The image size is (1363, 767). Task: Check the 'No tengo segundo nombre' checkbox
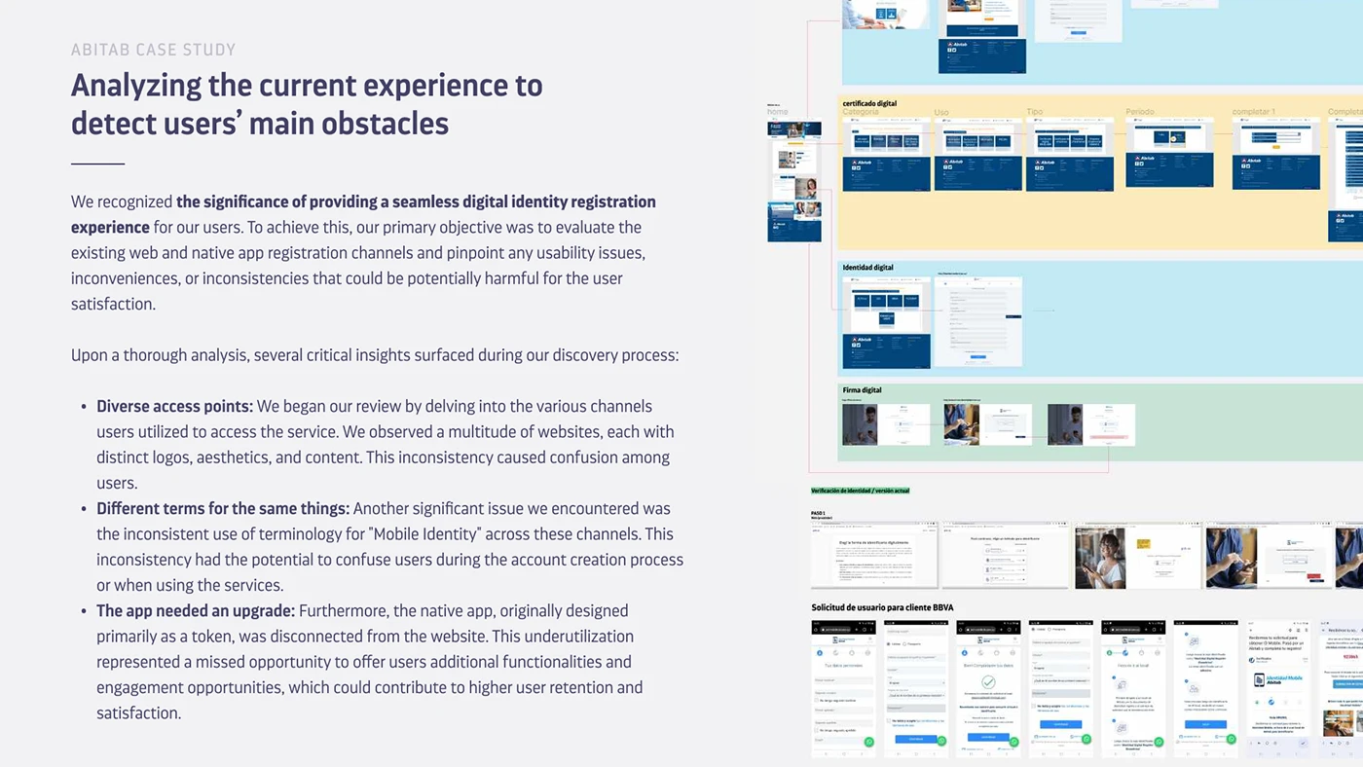(x=817, y=699)
